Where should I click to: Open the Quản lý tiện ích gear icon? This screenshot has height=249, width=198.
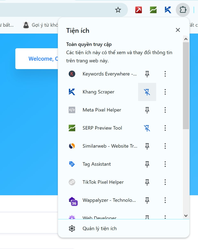pyautogui.click(x=72, y=228)
